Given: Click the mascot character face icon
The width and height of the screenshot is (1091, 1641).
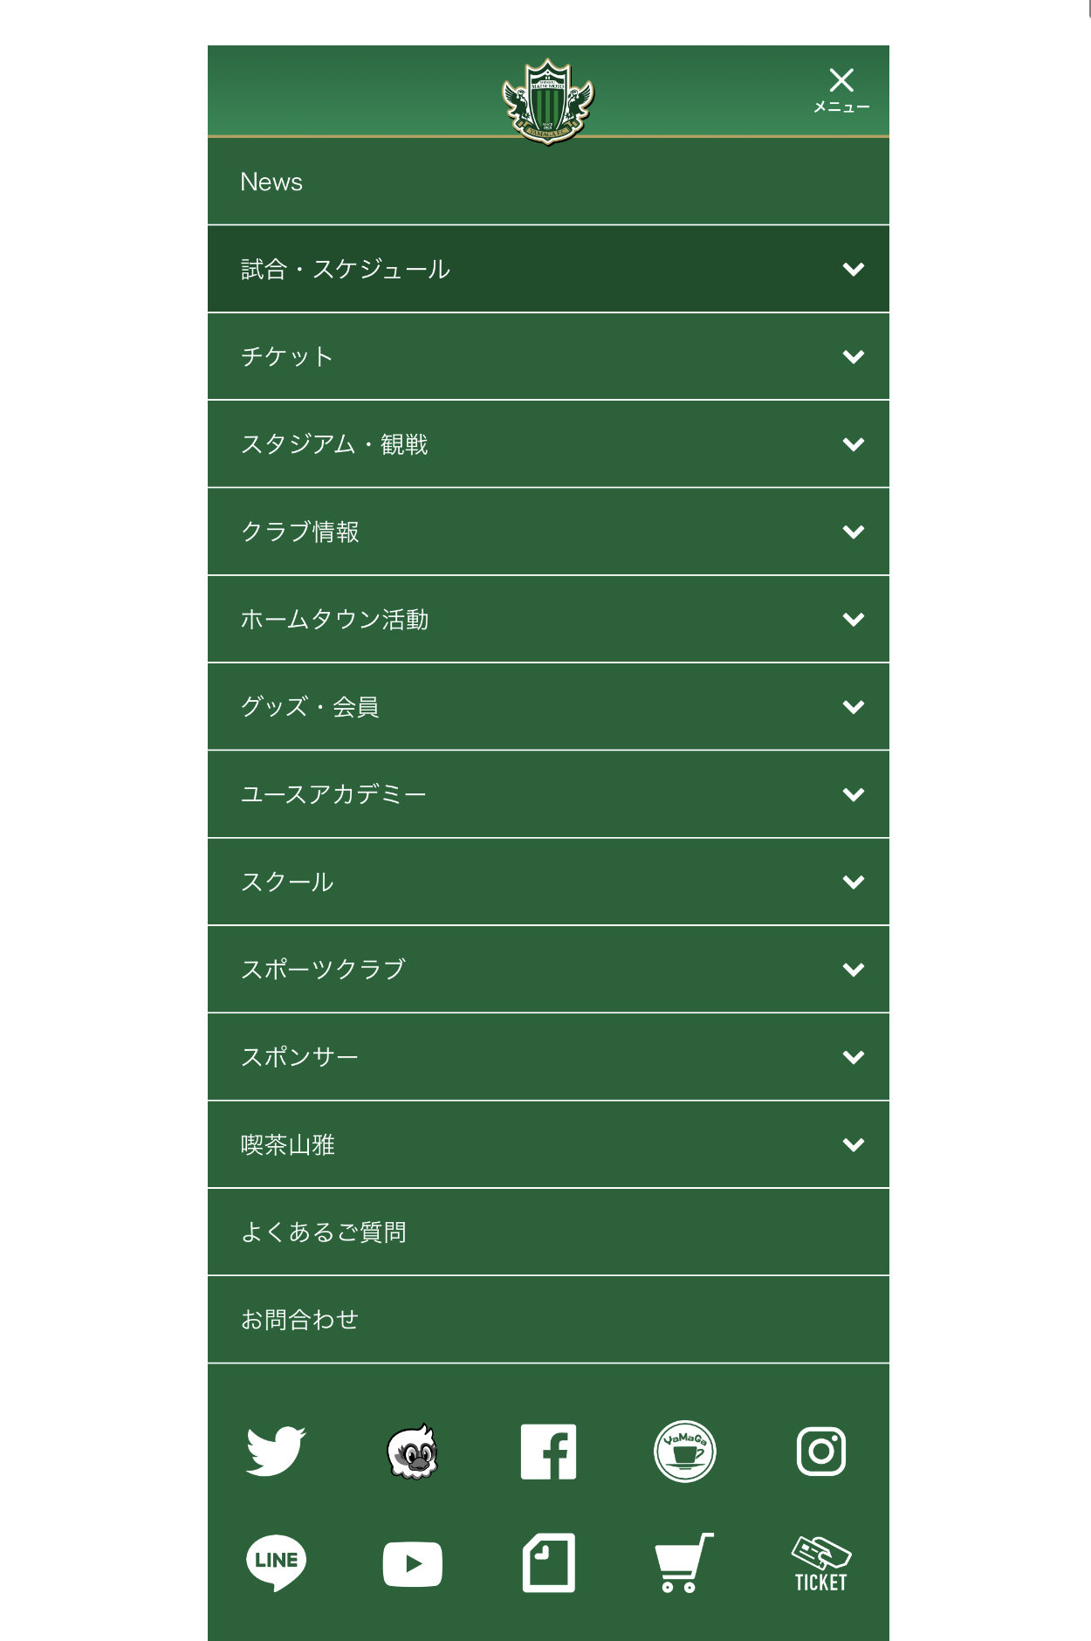Looking at the screenshot, I should [412, 1451].
